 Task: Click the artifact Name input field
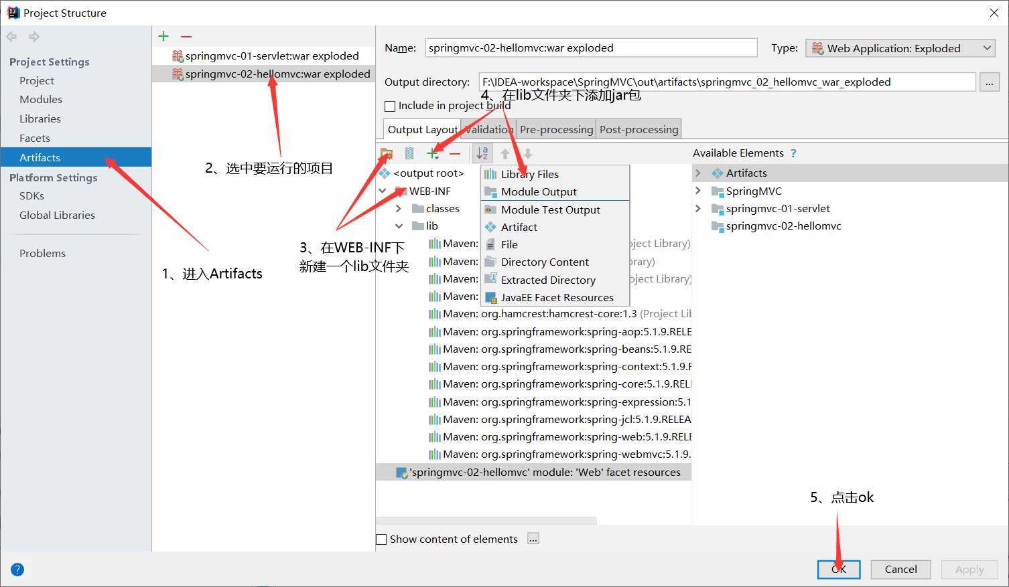click(x=591, y=48)
